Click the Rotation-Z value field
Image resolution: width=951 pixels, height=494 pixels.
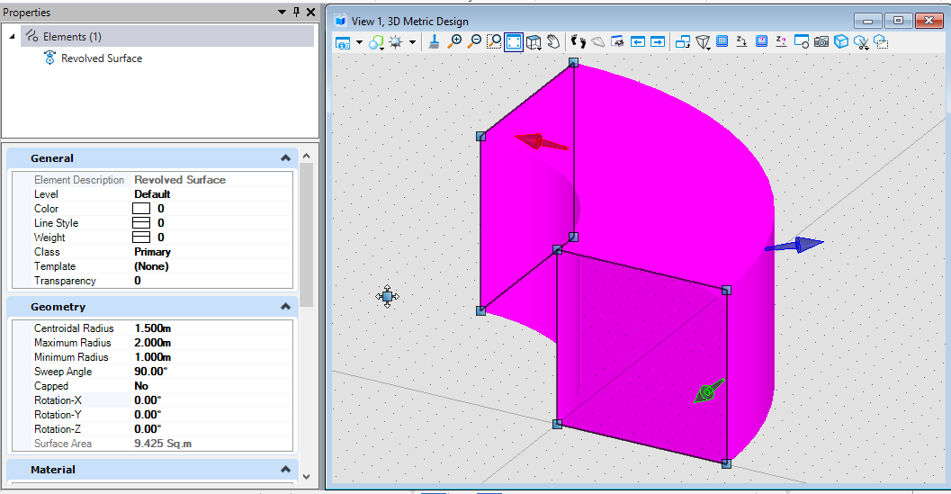pos(212,429)
